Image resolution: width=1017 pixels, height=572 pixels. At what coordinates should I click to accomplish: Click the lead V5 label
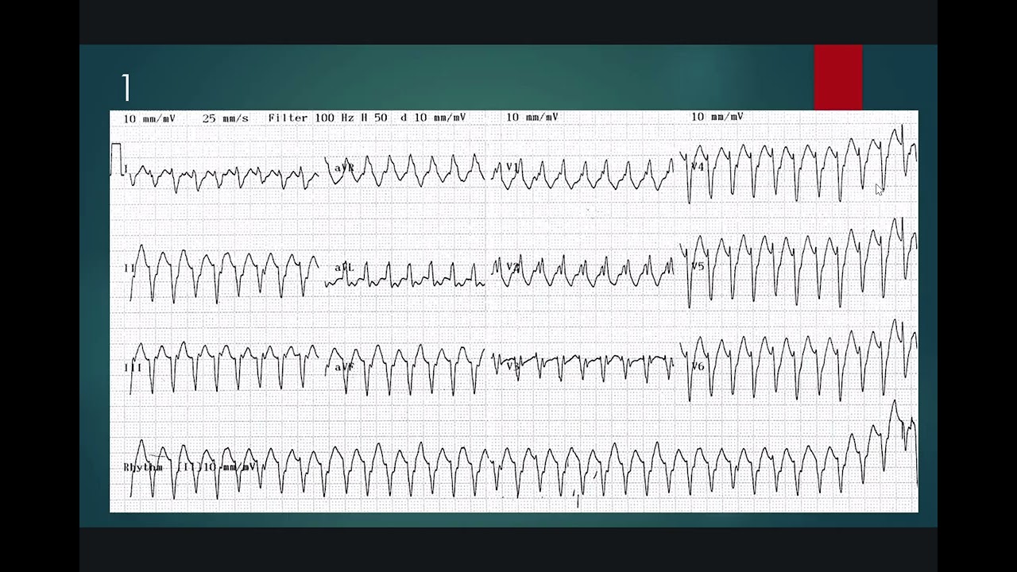[x=697, y=266]
